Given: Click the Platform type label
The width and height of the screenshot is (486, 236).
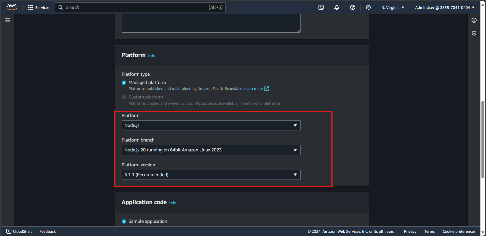Looking at the screenshot, I should tap(136, 74).
